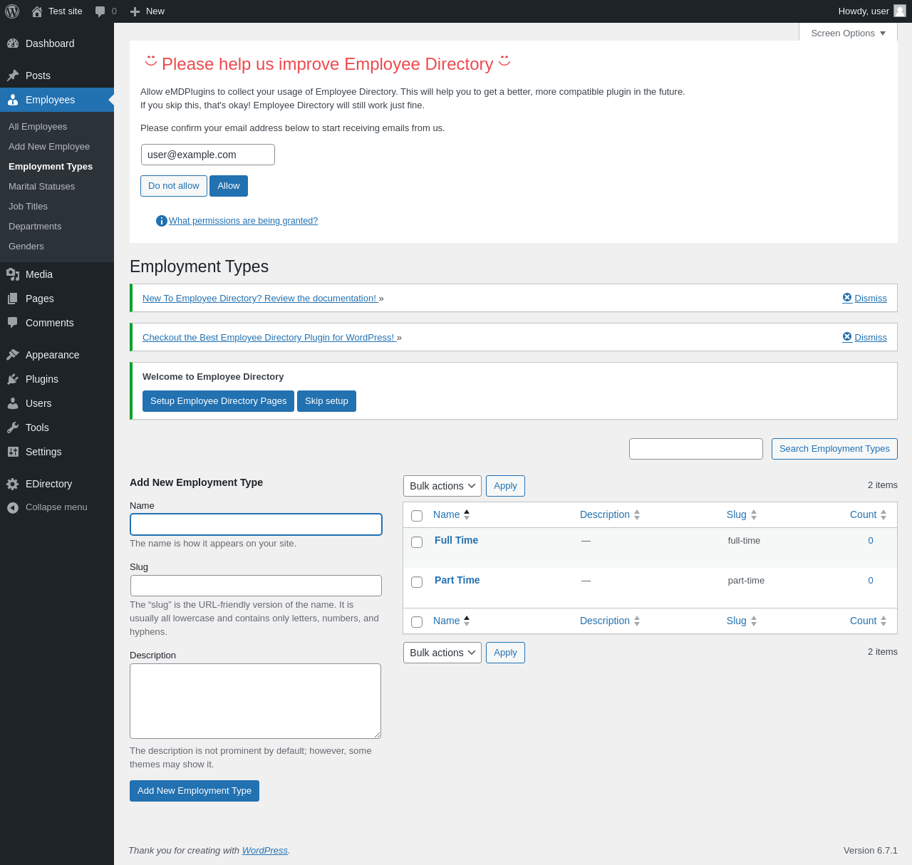The width and height of the screenshot is (912, 865).
Task: Check the Full Time row checkbox
Action: 417,542
